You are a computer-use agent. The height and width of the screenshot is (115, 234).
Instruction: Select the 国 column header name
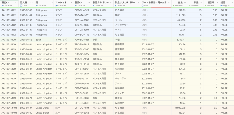37,3
